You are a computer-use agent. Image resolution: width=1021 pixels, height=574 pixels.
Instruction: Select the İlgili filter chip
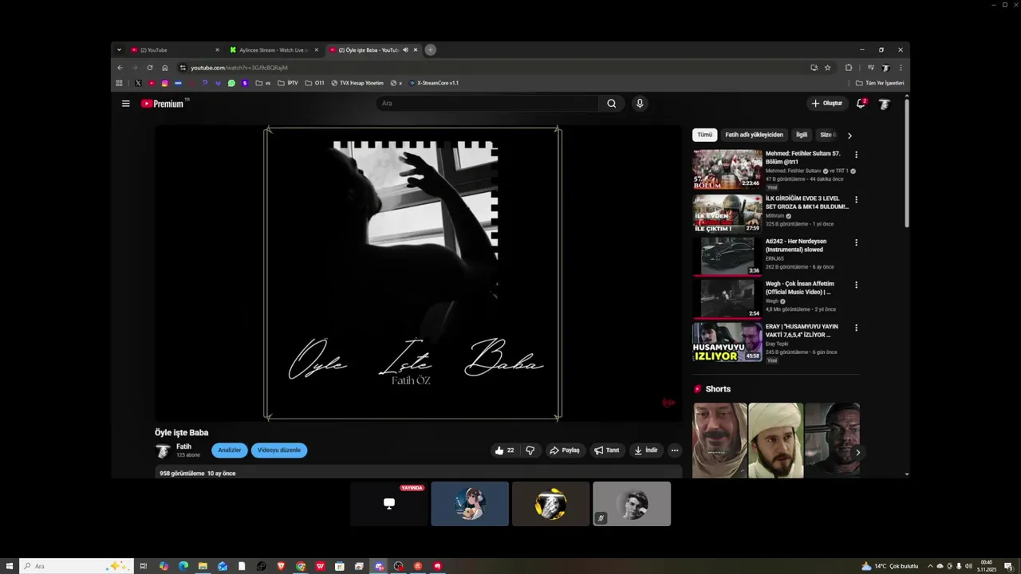802,135
